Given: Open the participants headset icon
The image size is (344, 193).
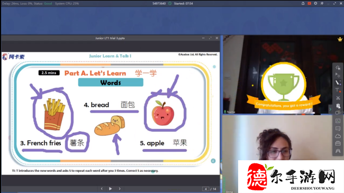Looking at the screenshot, I should click(338, 151).
